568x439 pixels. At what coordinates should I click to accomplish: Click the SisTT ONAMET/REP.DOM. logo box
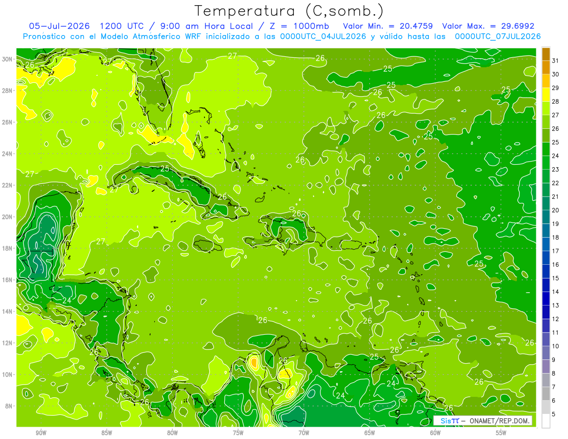pos(483,421)
